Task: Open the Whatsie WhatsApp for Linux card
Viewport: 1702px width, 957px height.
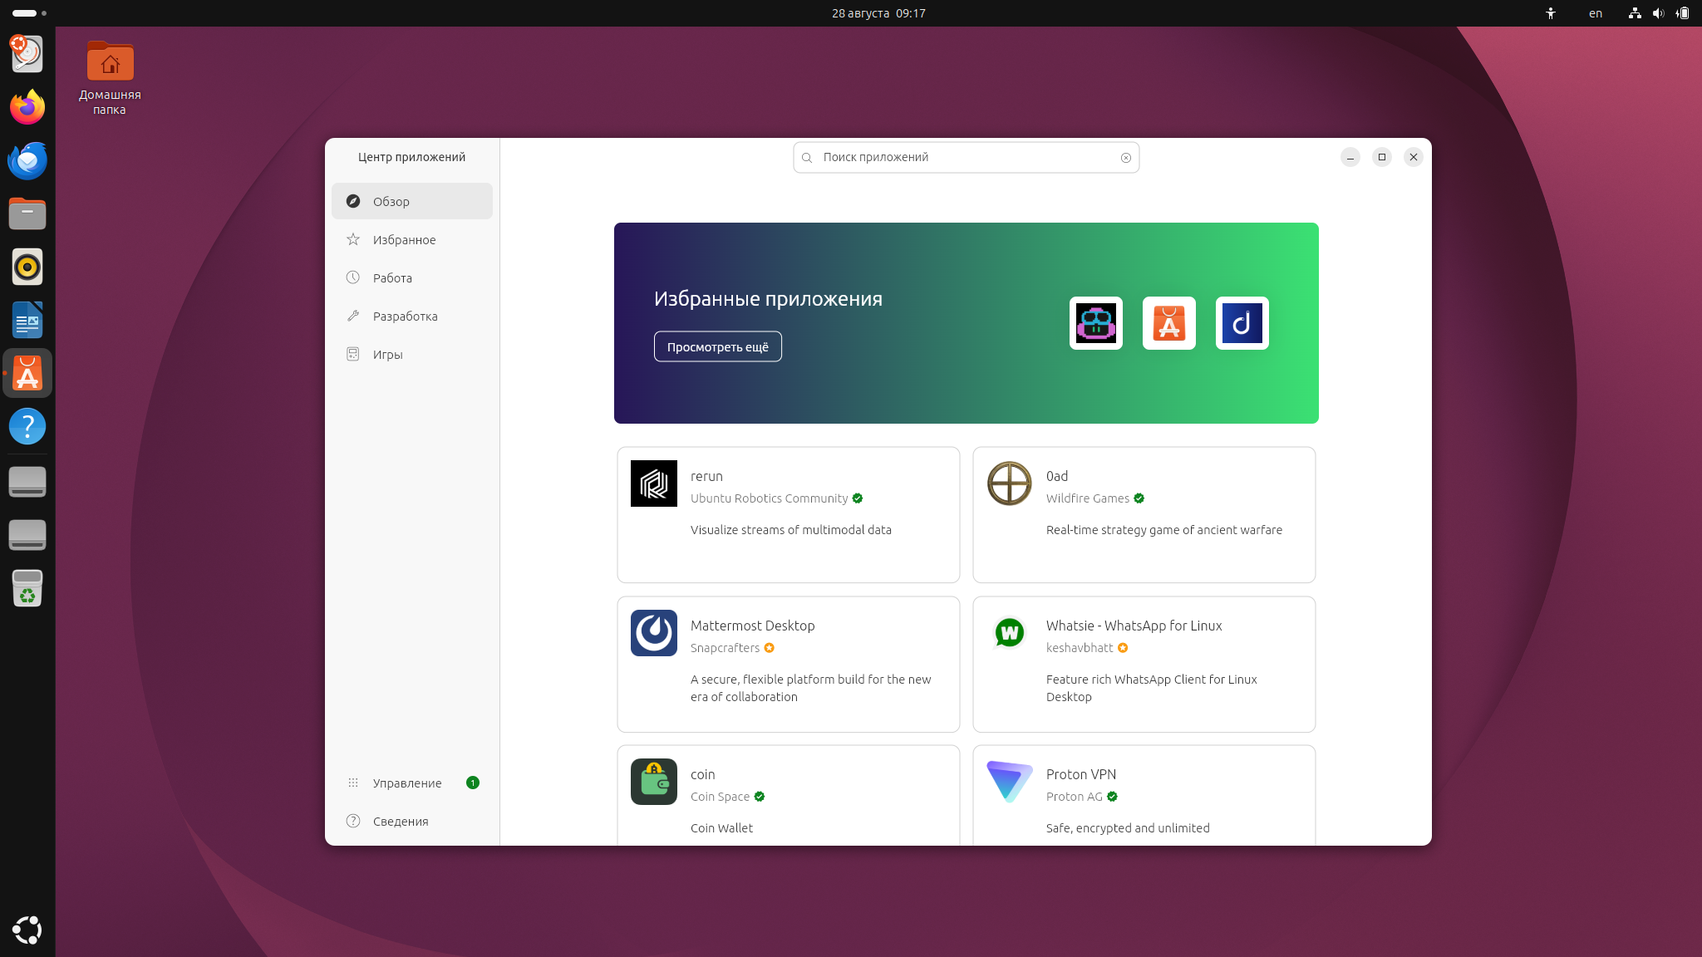Action: click(x=1144, y=665)
